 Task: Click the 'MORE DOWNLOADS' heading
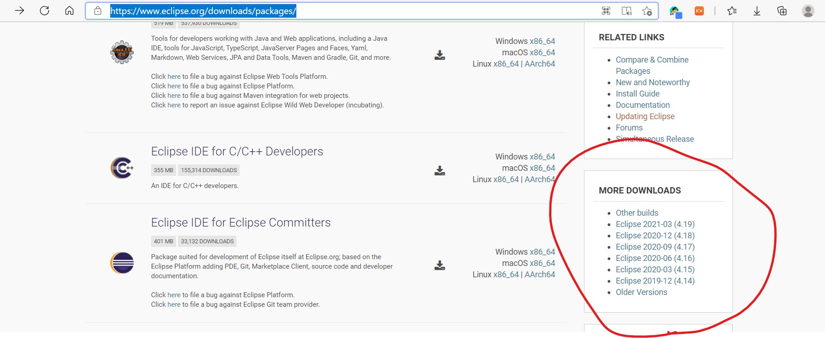[x=640, y=191]
